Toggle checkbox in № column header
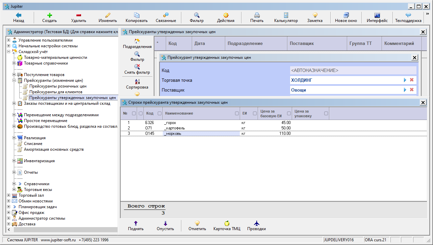 pyautogui.click(x=134, y=114)
